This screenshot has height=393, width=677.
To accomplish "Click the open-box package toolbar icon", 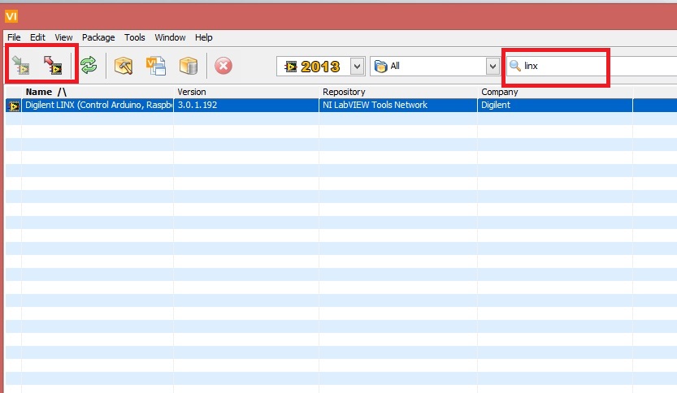I will 189,66.
